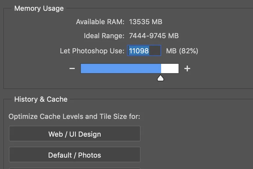The width and height of the screenshot is (253, 169).
Task: Click the Ideal Range label
Action: click(104, 36)
